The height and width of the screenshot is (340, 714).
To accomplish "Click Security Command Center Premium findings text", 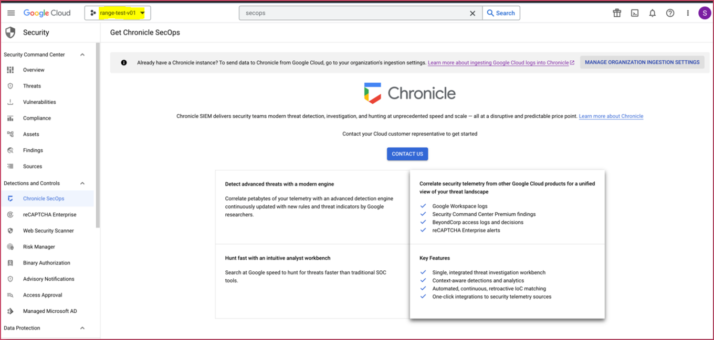I will pos(484,214).
